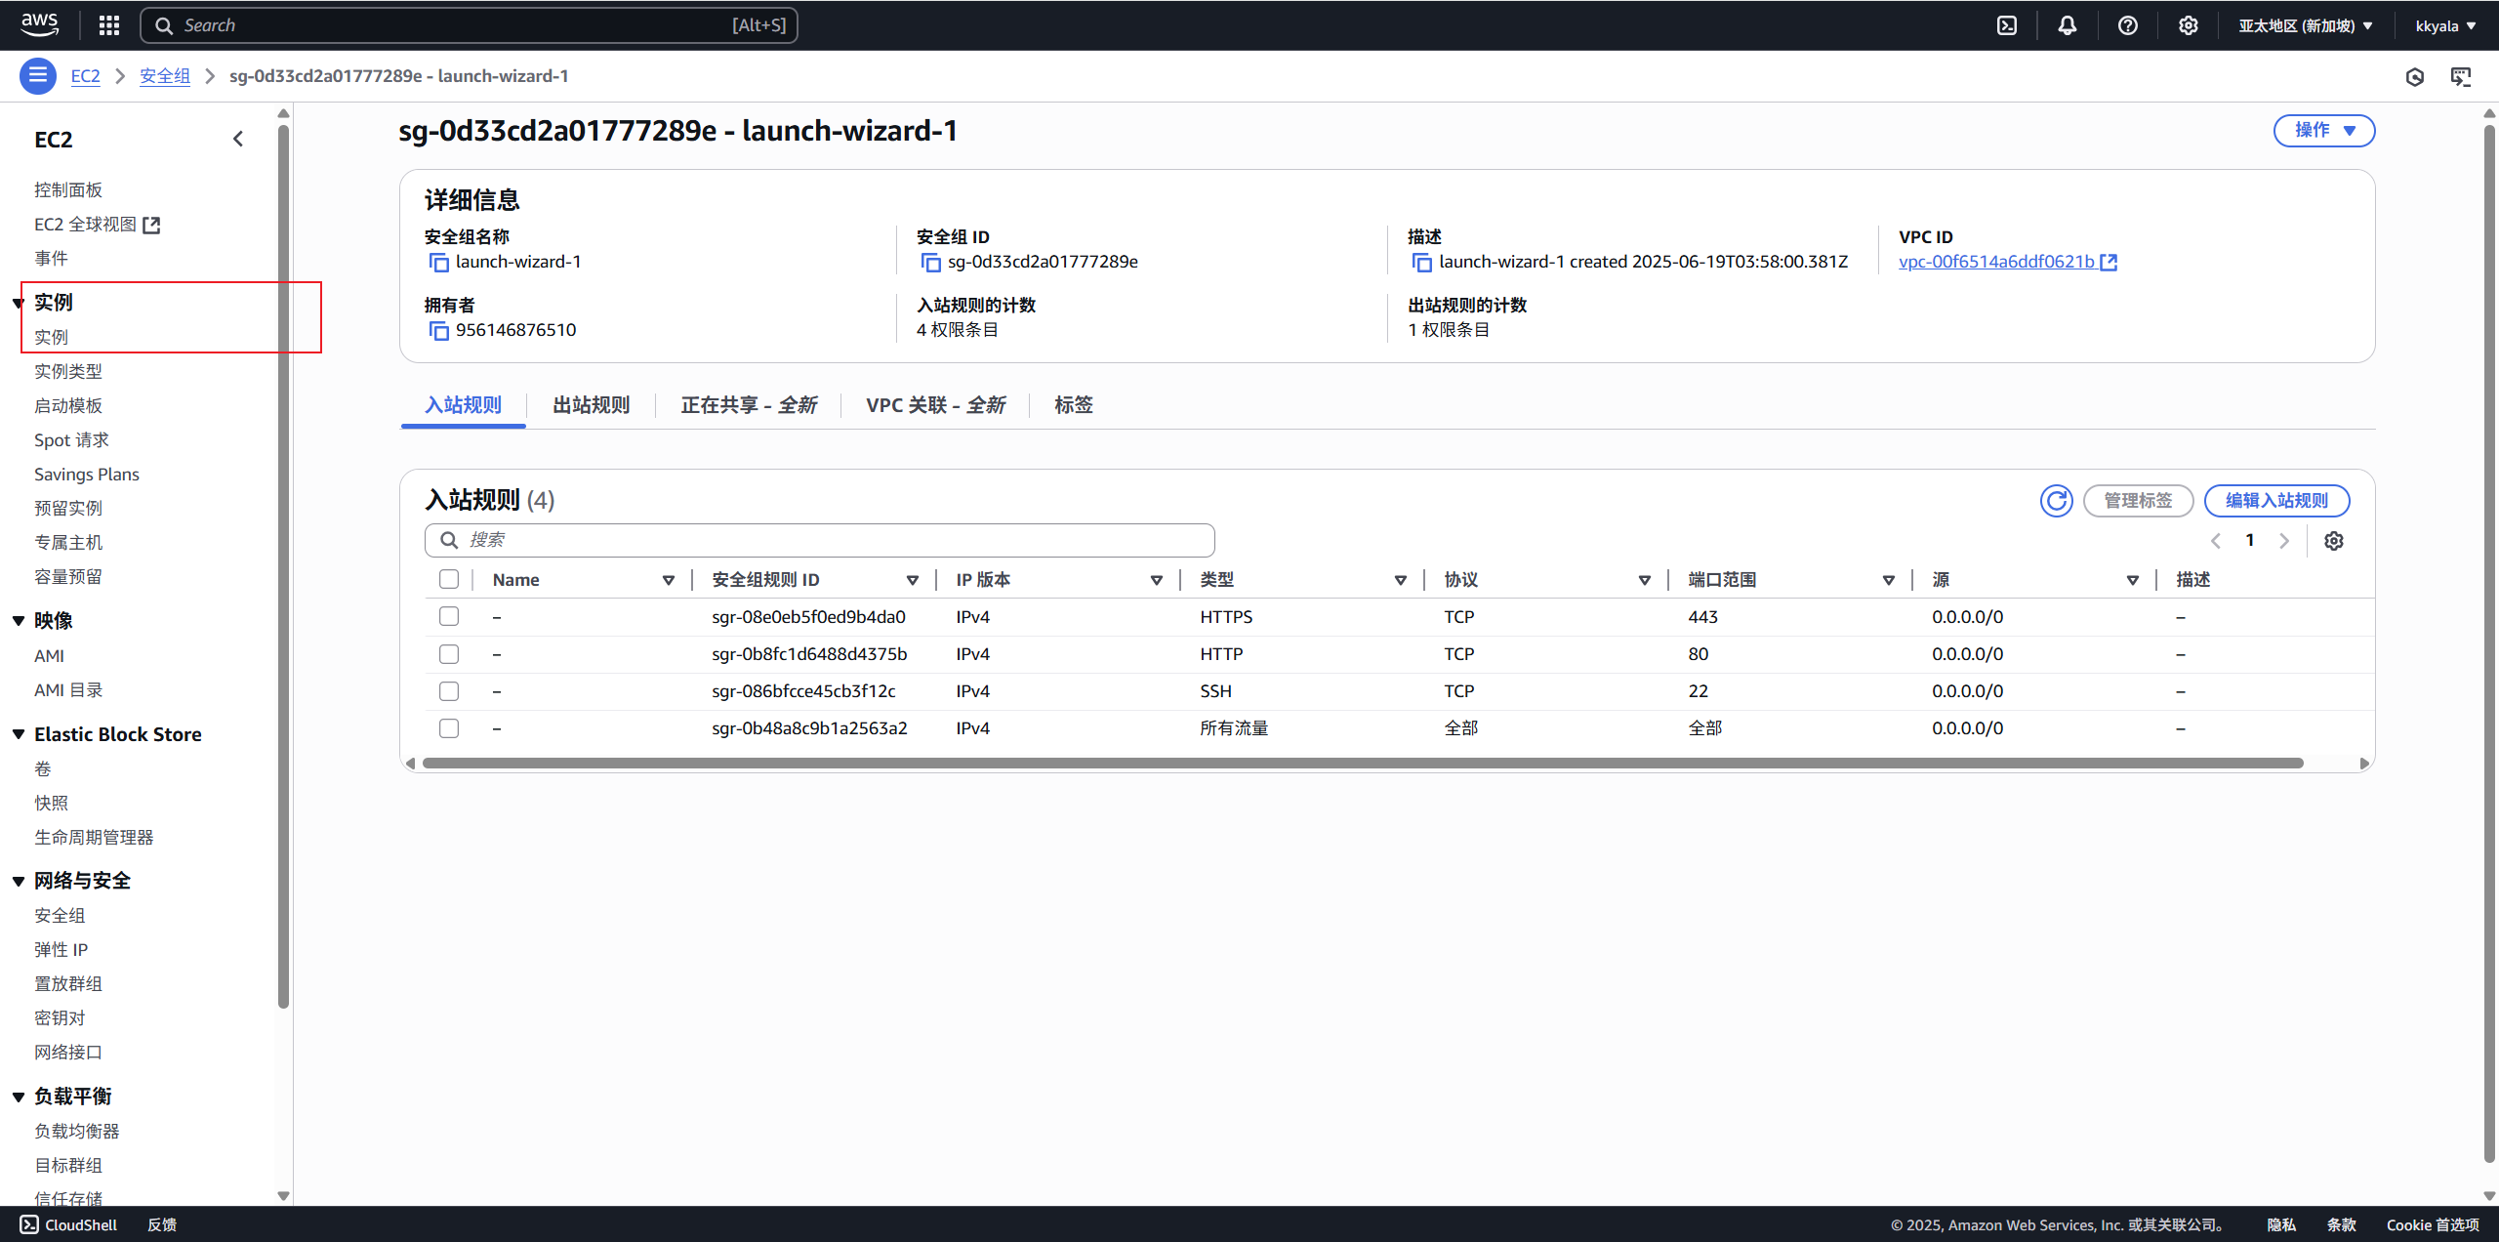The width and height of the screenshot is (2499, 1242).
Task: Sort by 端口范围 column arrow
Action: point(1889,580)
